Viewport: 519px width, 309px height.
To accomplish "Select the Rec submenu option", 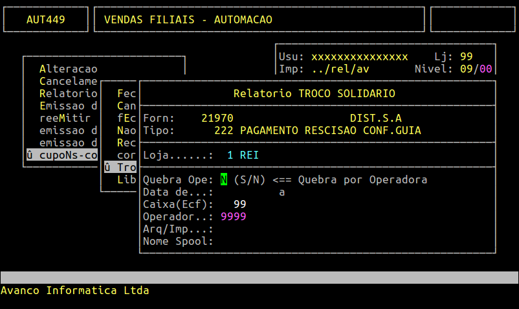I will pyautogui.click(x=126, y=143).
